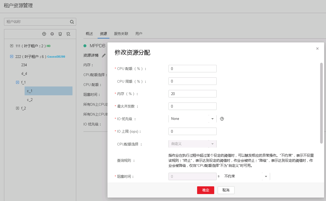
Task: Open the 不约束 dropdown for 阻塞时间
Action: 246,176
